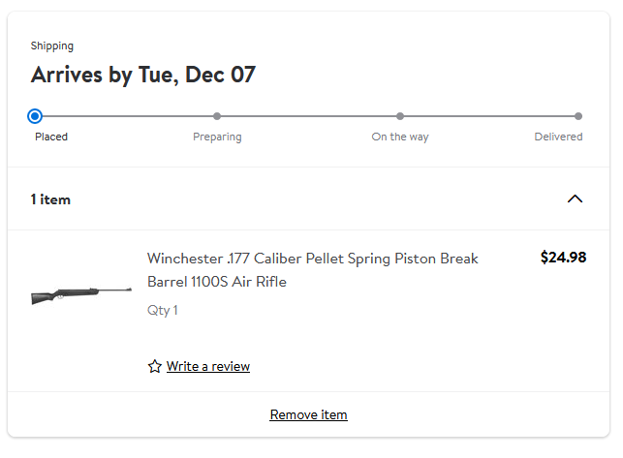The height and width of the screenshot is (458, 623).
Task: Click the Preparing status label
Action: coord(217,137)
